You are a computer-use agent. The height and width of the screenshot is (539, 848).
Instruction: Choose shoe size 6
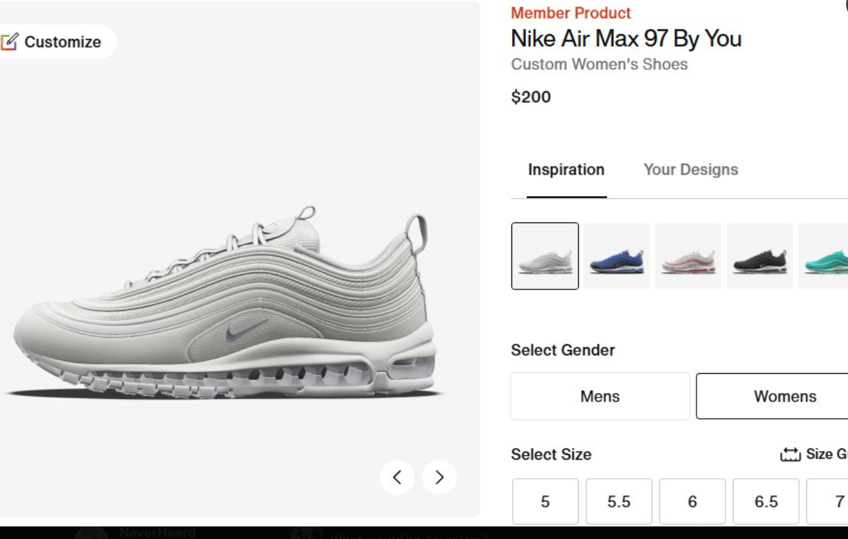coord(693,501)
